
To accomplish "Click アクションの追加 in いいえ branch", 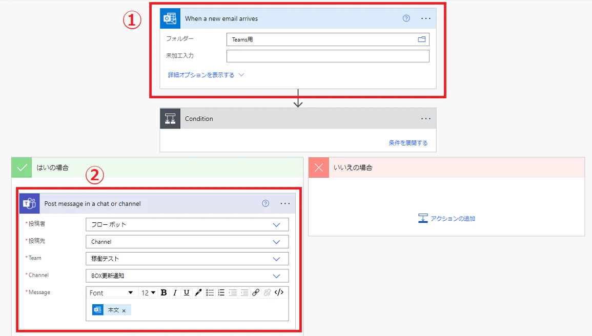I will pos(446,218).
